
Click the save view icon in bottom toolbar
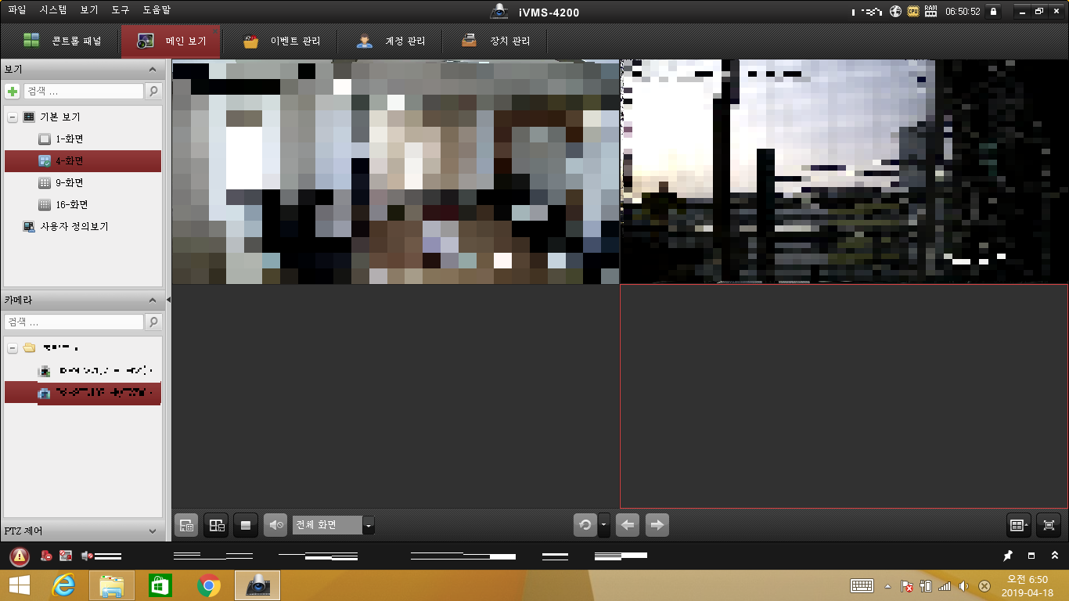coord(186,525)
